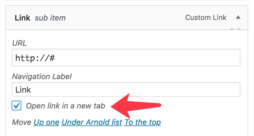Click the blue checkmark icon

coord(17,106)
